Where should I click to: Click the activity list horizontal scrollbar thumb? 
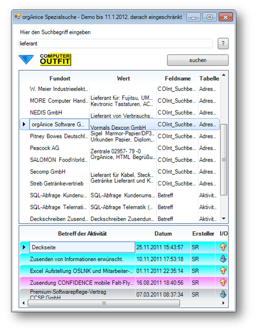[104, 303]
